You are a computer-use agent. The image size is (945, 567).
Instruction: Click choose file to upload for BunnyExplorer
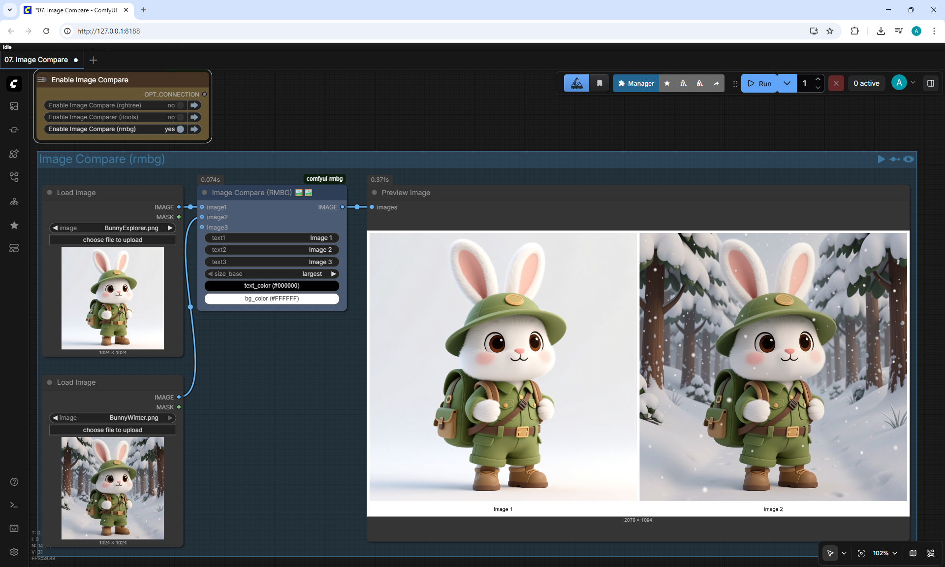point(113,240)
